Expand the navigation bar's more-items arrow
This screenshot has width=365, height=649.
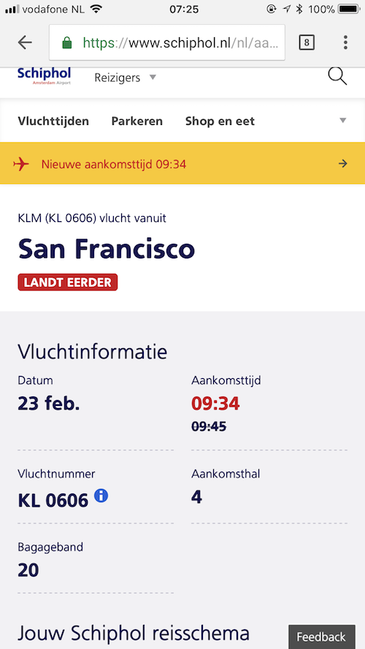click(342, 121)
